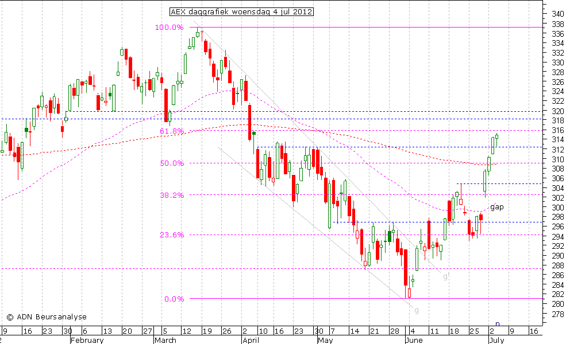Click the 'June' month label on the time axis
The image size is (566, 344).
pyautogui.click(x=414, y=340)
